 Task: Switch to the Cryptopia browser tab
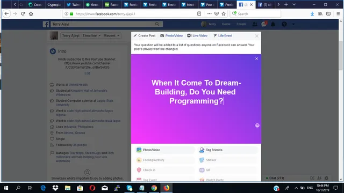tap(54, 4)
